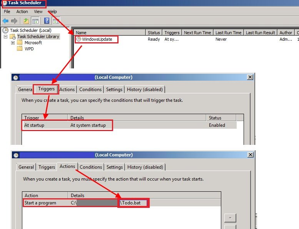Expand the Microsoft folder tree node
The image size is (299, 229).
pos(13,43)
